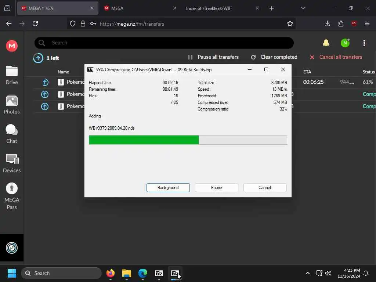Click the 61% status value
Screen dimensions: 376x282
(x=368, y=82)
